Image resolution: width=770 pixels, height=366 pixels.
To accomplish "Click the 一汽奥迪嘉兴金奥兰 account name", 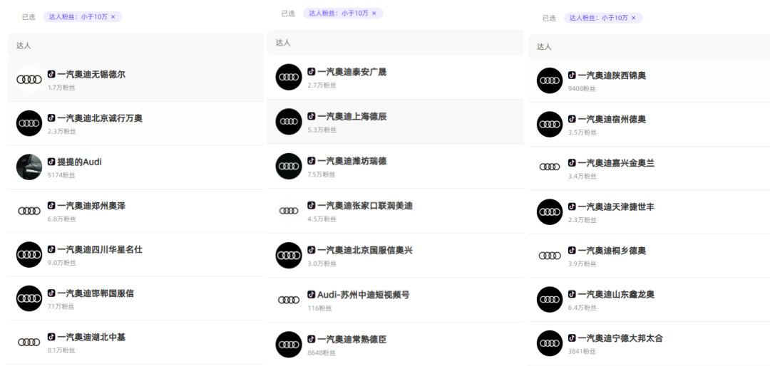I will pyautogui.click(x=615, y=163).
